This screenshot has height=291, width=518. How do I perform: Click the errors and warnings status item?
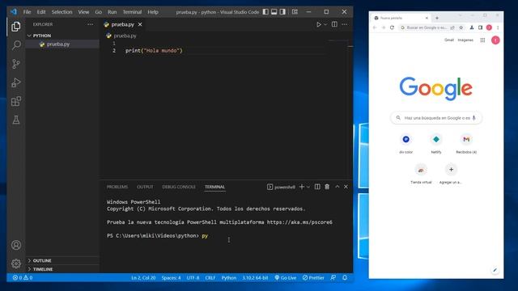23,278
